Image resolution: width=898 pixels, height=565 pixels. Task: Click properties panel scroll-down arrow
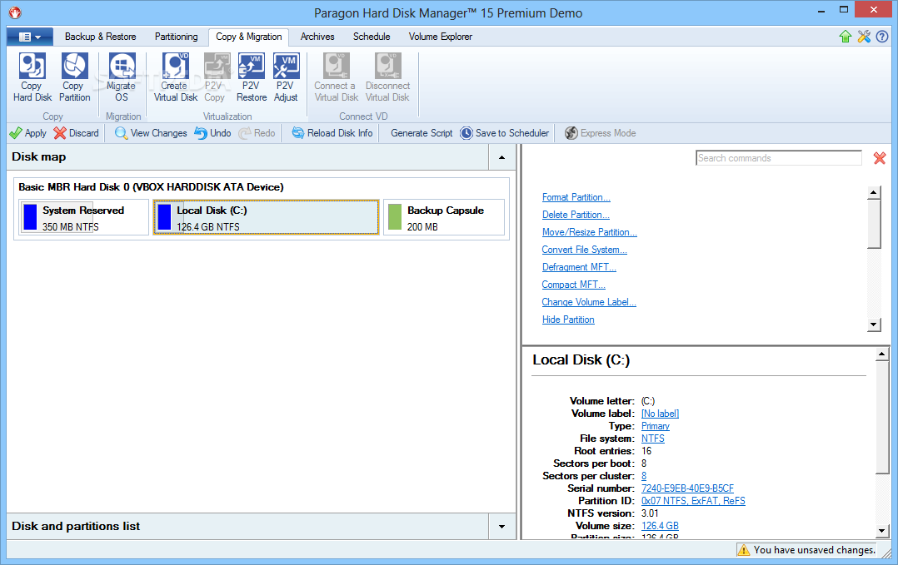click(x=882, y=531)
